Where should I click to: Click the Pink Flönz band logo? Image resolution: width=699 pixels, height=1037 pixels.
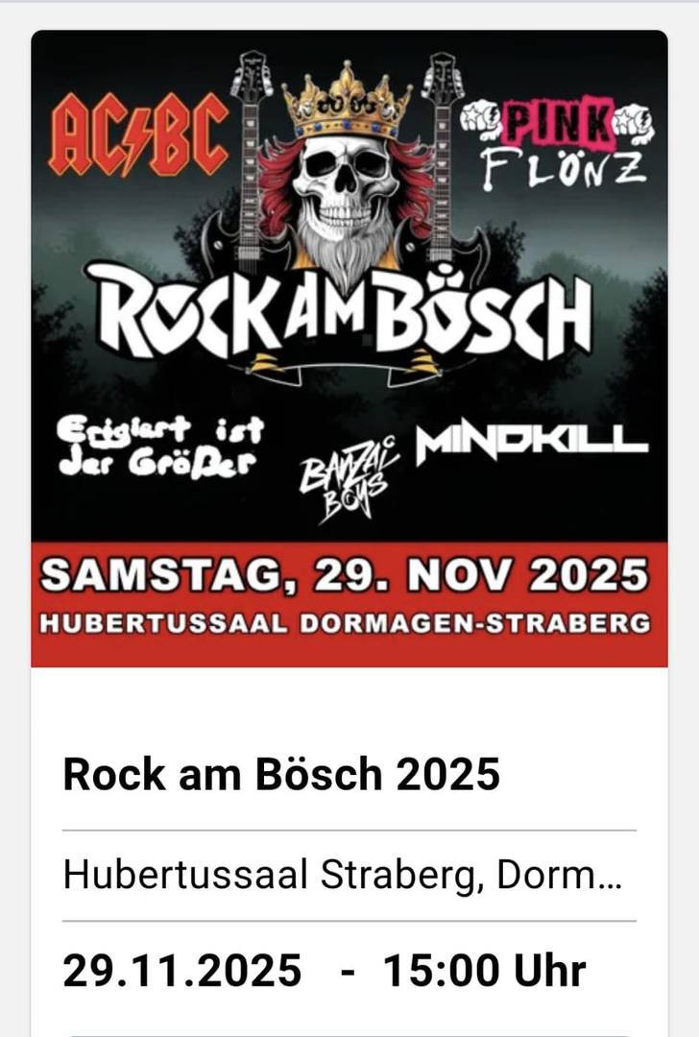point(558,143)
